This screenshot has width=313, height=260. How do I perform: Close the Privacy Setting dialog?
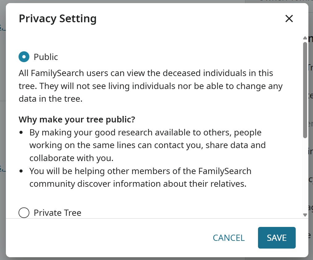coord(289,19)
